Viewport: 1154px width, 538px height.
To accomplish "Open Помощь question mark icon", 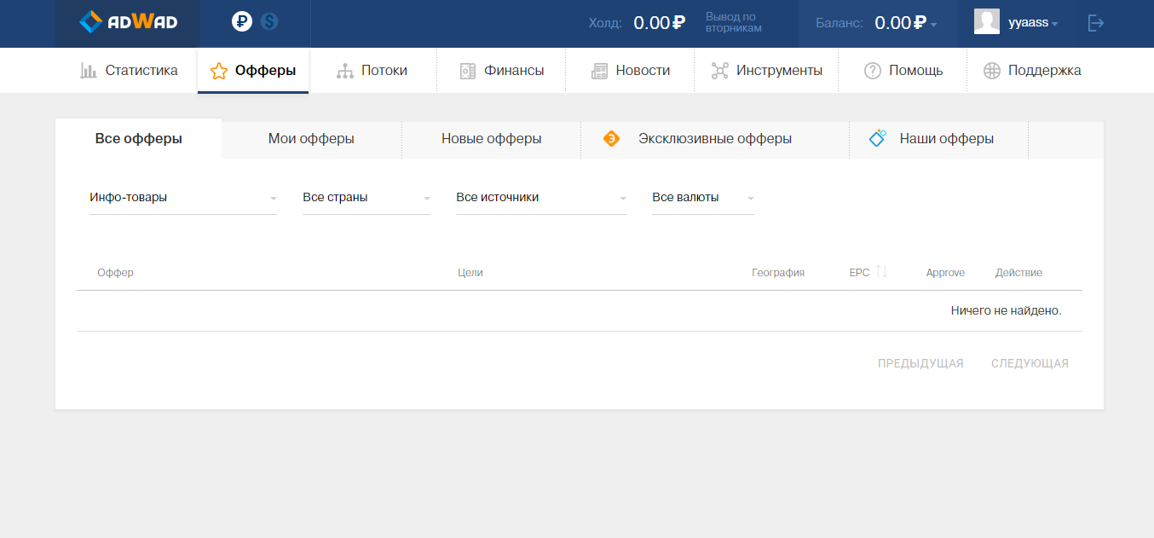I will [872, 71].
